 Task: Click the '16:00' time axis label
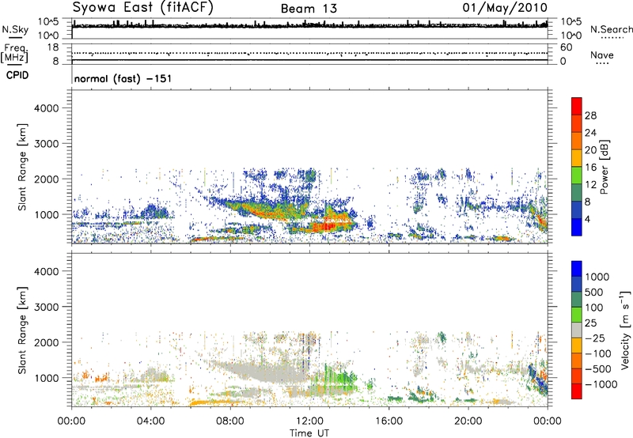click(x=389, y=421)
